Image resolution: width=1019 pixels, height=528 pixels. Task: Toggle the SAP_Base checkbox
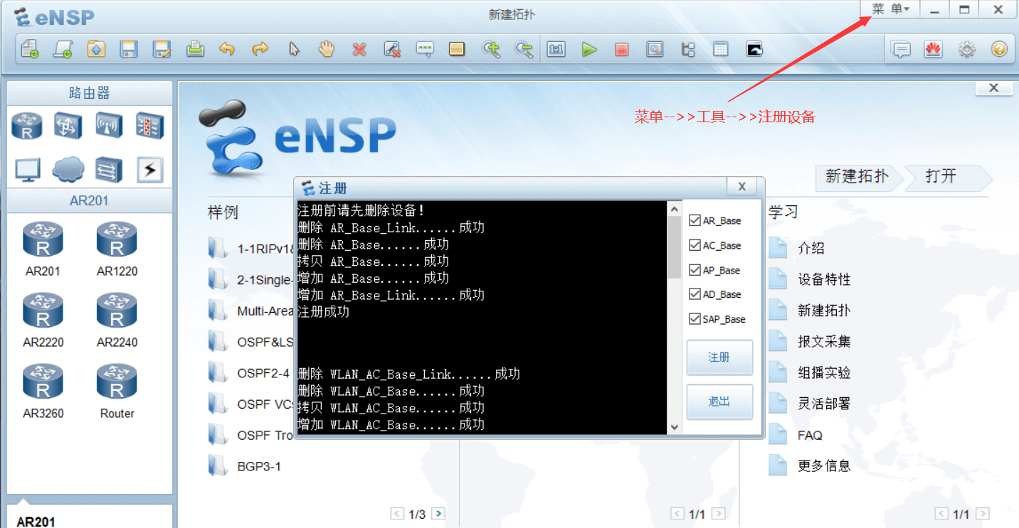[695, 319]
